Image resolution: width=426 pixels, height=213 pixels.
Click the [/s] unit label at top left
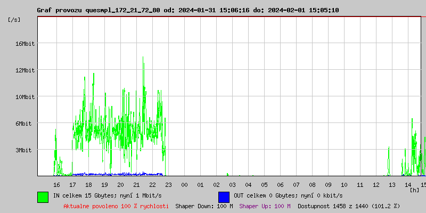tap(14, 20)
